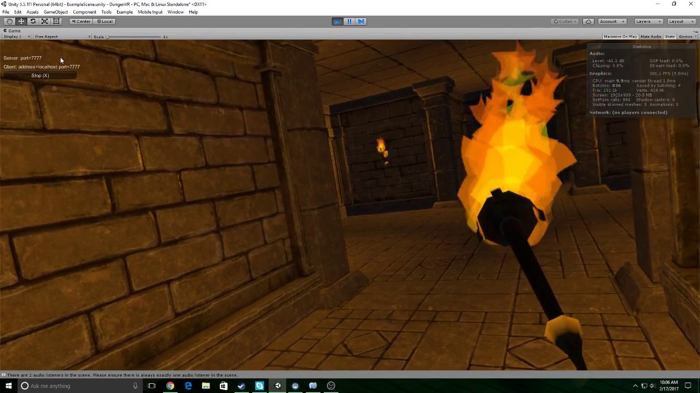The image size is (700, 393).
Task: Open the volume control in system tray
Action: coord(652,386)
